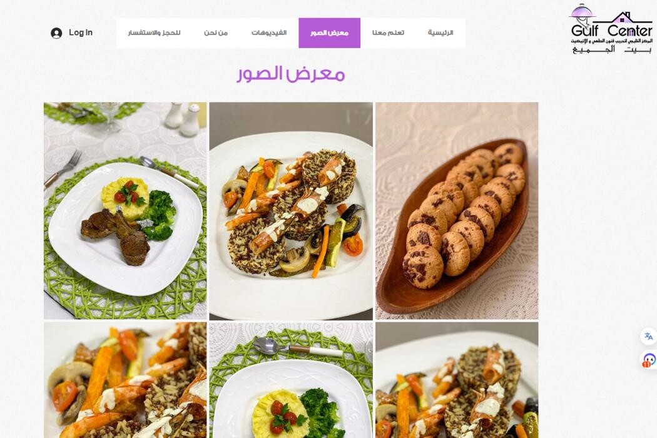Open the chat assistant floating icon
657x438 pixels.
tap(649, 360)
